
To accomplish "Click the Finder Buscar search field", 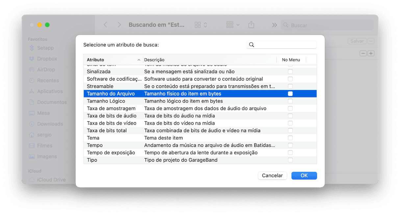I will (327, 25).
